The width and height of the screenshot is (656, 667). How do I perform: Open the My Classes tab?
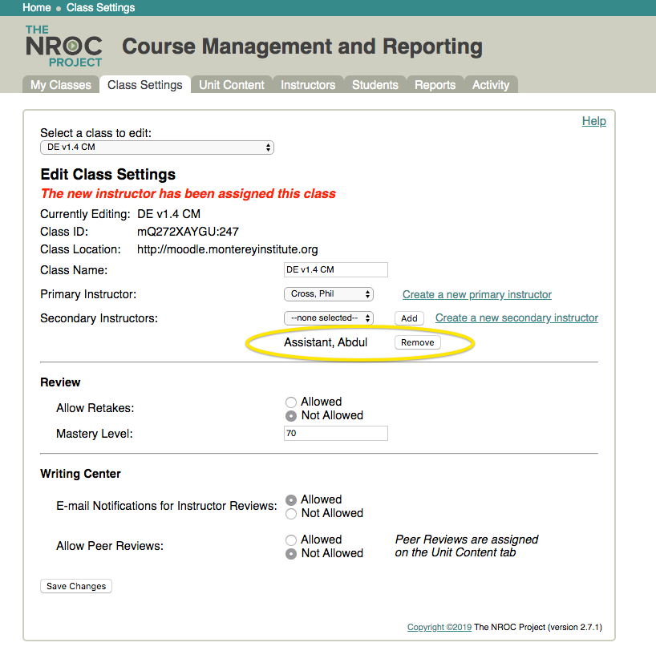(61, 85)
